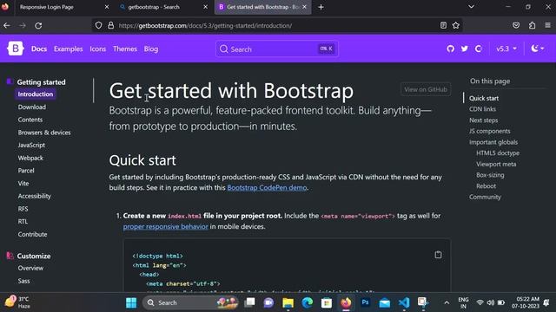Show tracking protection shield info
This screenshot has width=556, height=312.
pos(98,25)
